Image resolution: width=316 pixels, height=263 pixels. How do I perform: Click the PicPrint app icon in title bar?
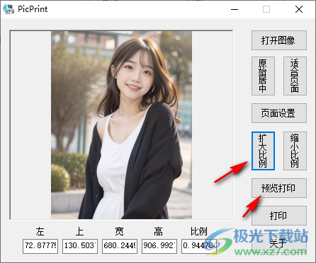[x=9, y=9]
